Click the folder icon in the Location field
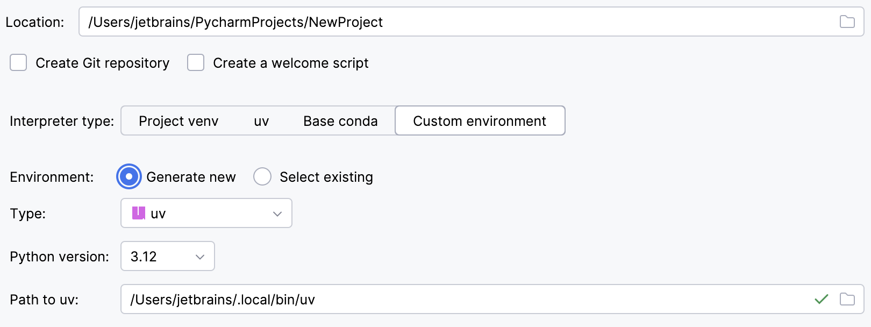 (x=847, y=22)
